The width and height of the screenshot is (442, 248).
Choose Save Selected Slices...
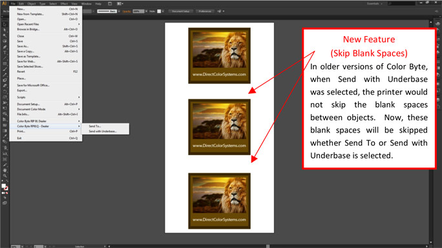[x=46, y=66]
